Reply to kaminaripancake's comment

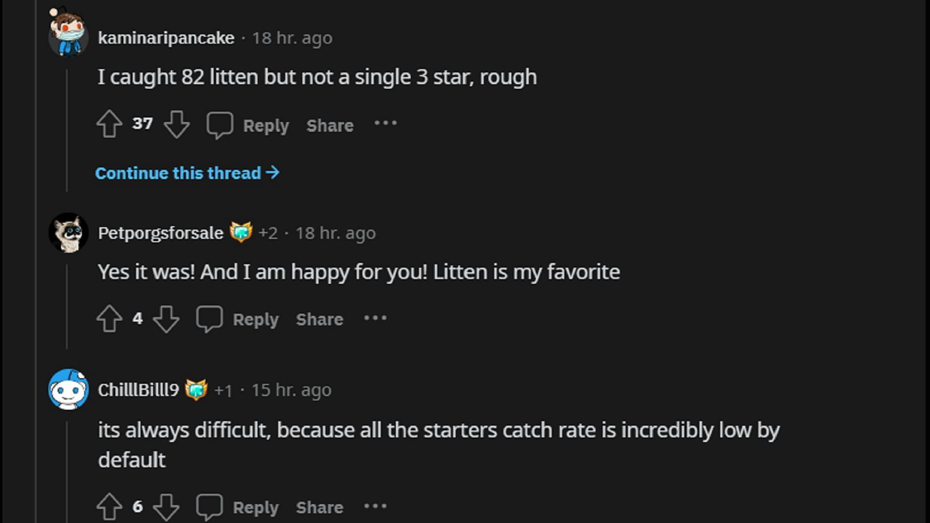tap(265, 125)
